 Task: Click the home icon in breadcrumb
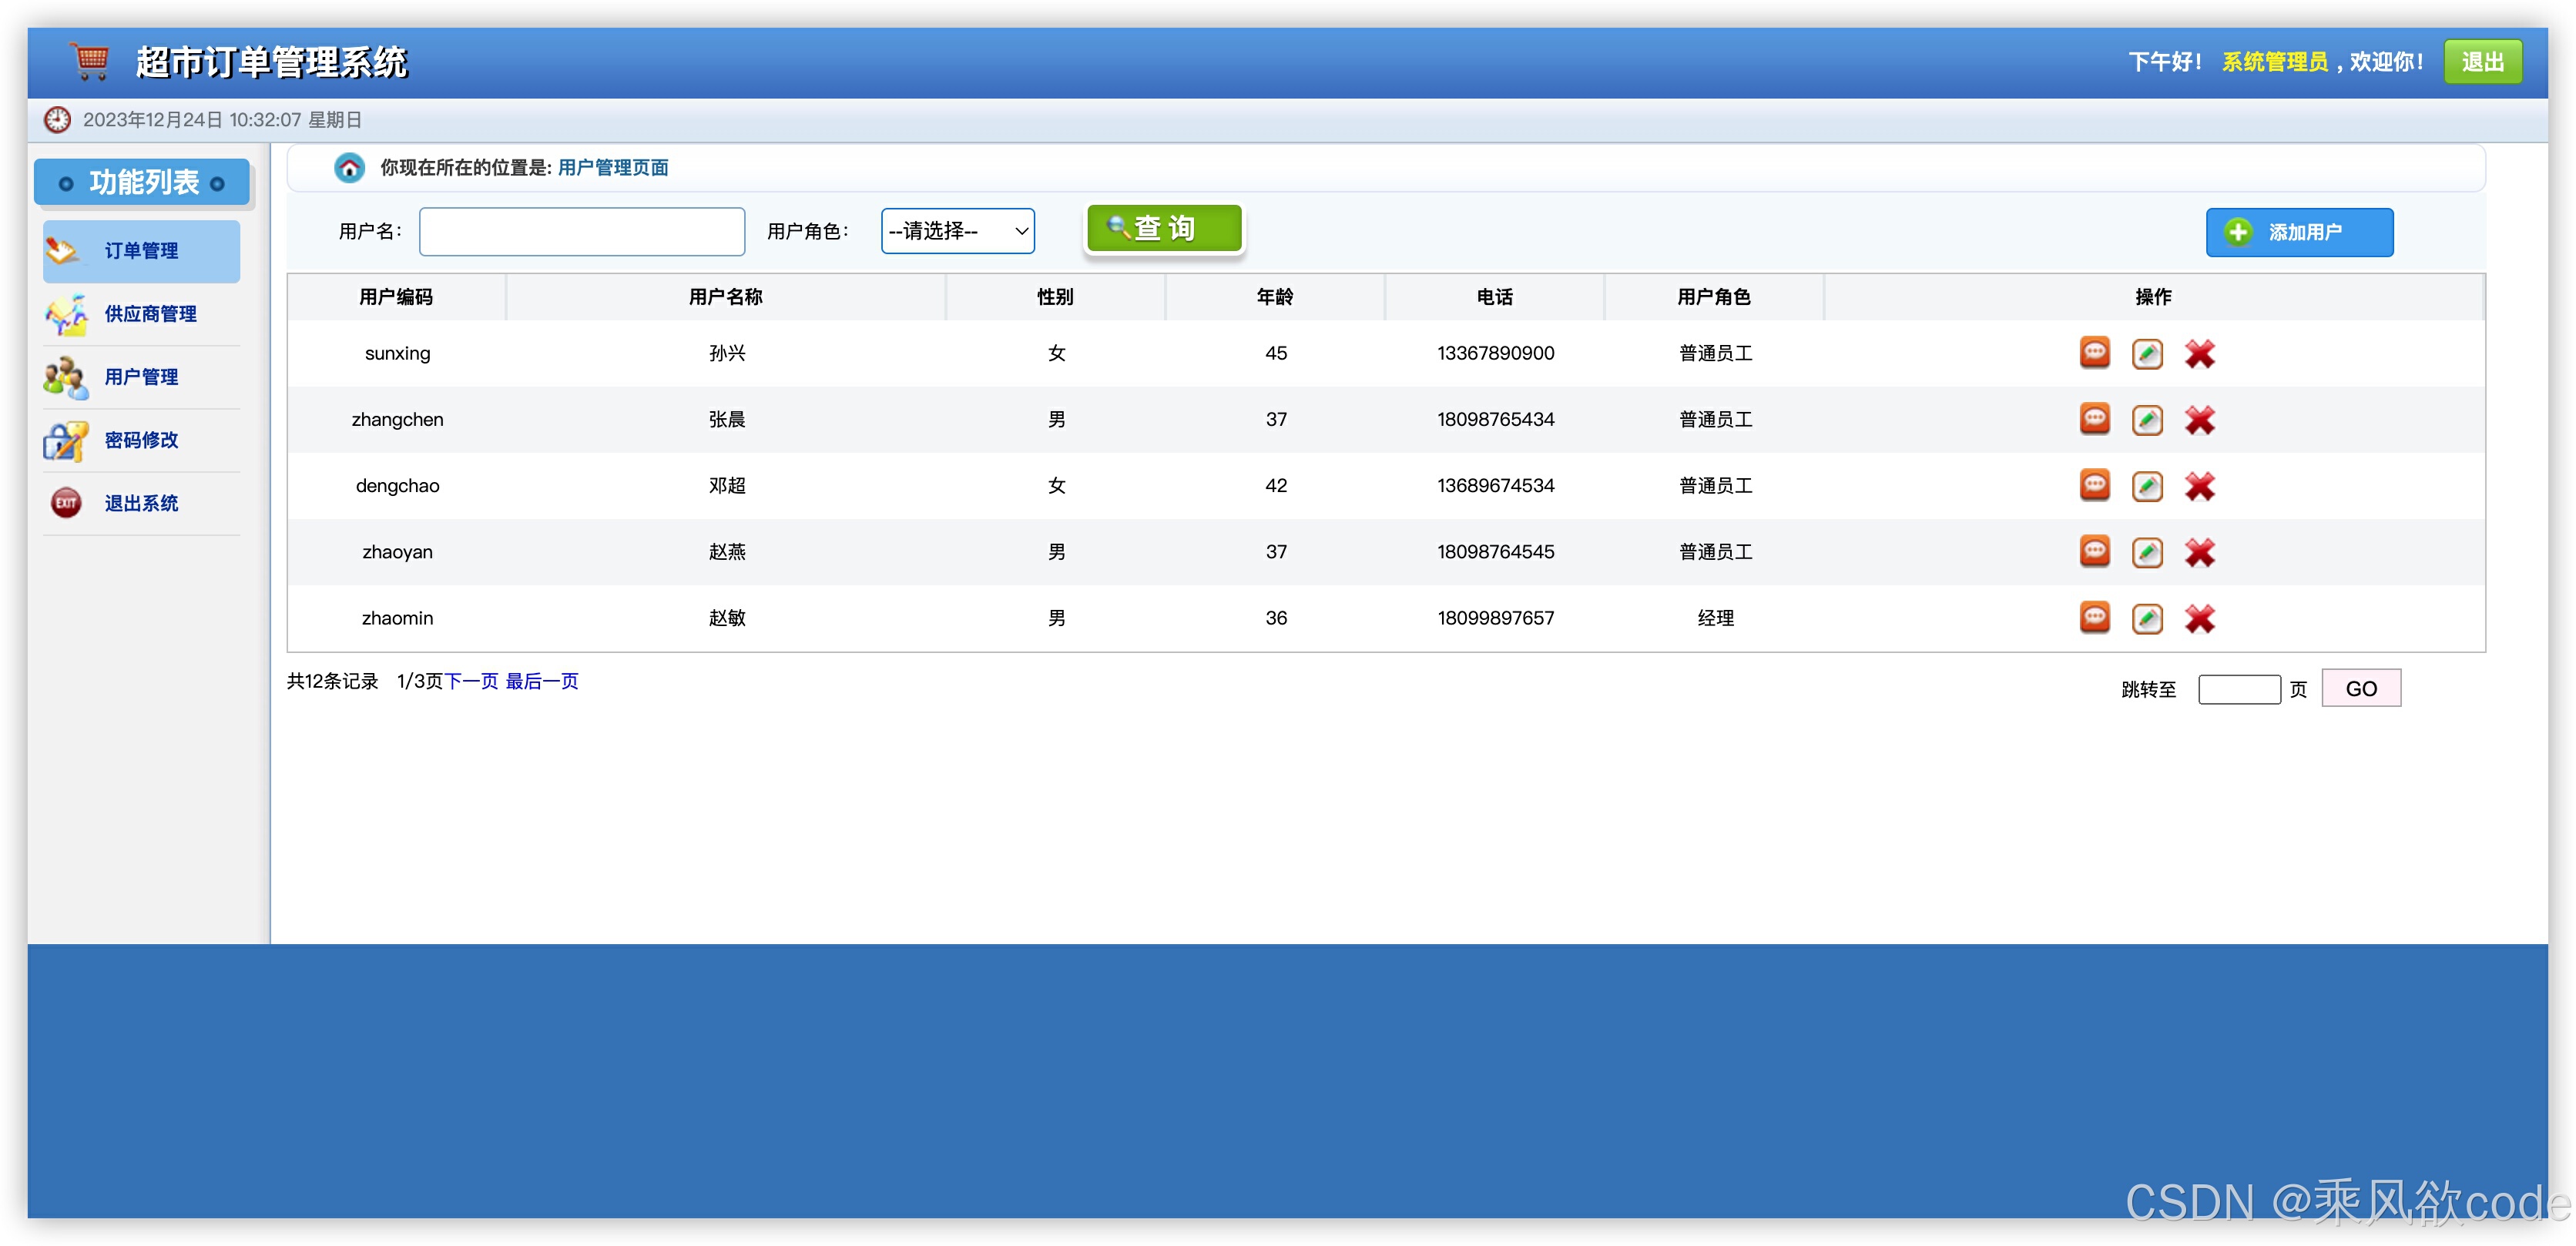click(x=349, y=168)
